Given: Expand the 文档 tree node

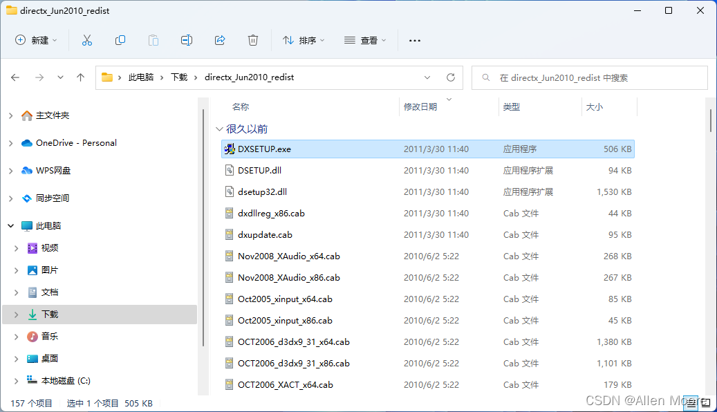Looking at the screenshot, I should 16,292.
